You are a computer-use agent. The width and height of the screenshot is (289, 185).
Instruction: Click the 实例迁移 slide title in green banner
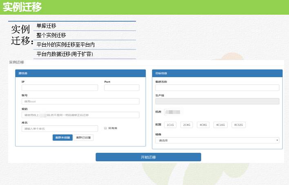click(22, 7)
